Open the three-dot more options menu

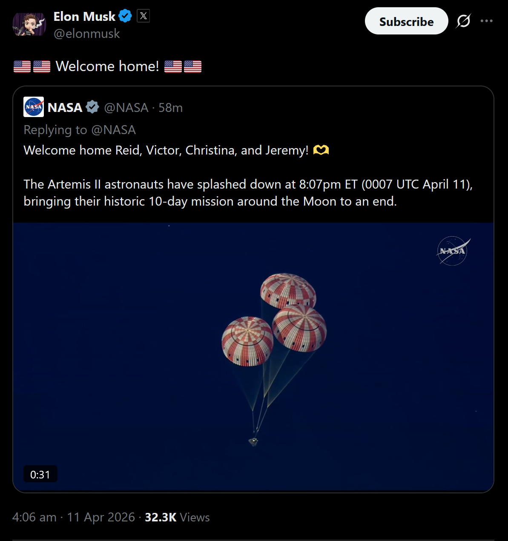coord(487,21)
